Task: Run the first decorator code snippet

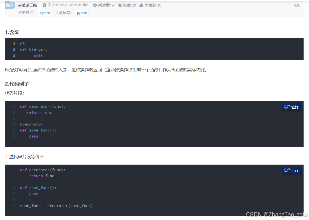Action: click(x=291, y=107)
